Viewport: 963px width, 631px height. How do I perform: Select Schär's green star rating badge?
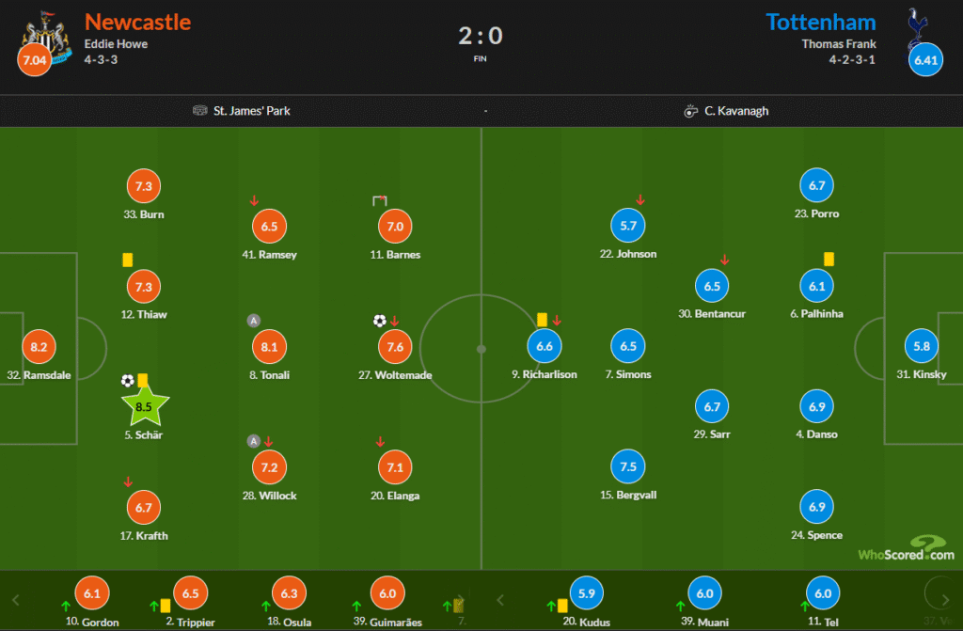[144, 408]
